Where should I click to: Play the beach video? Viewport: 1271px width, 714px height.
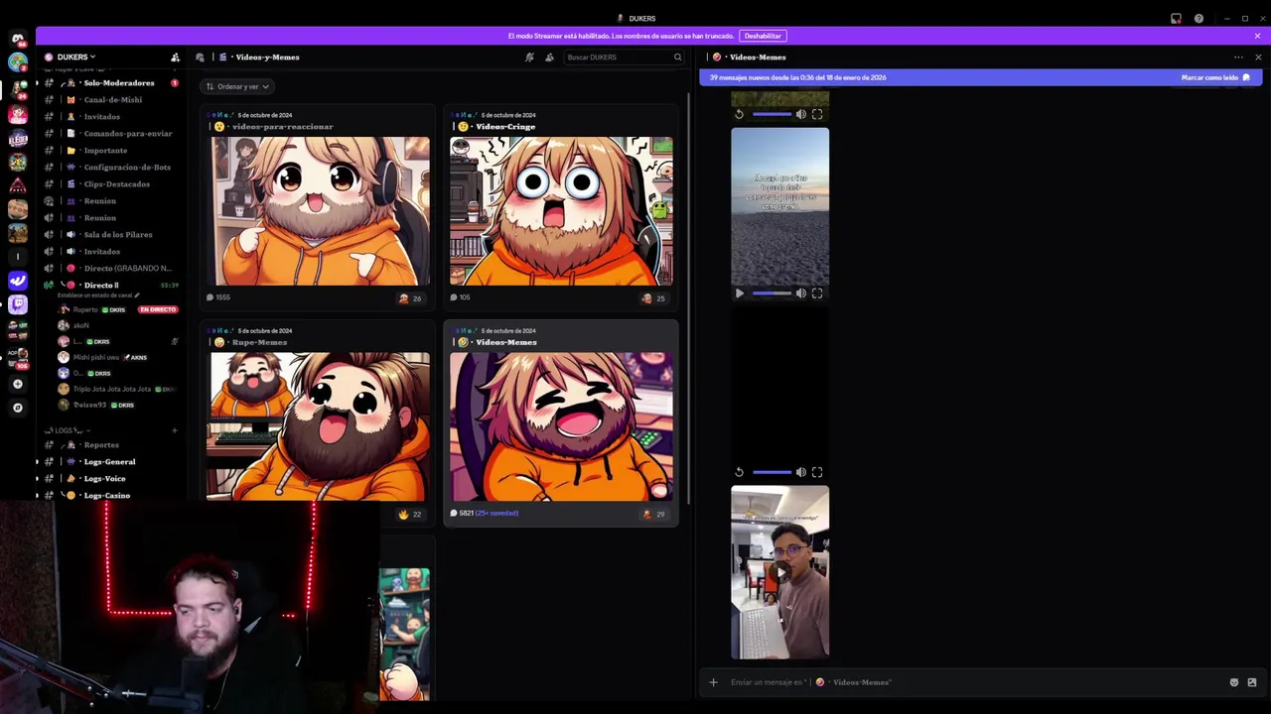[739, 294]
